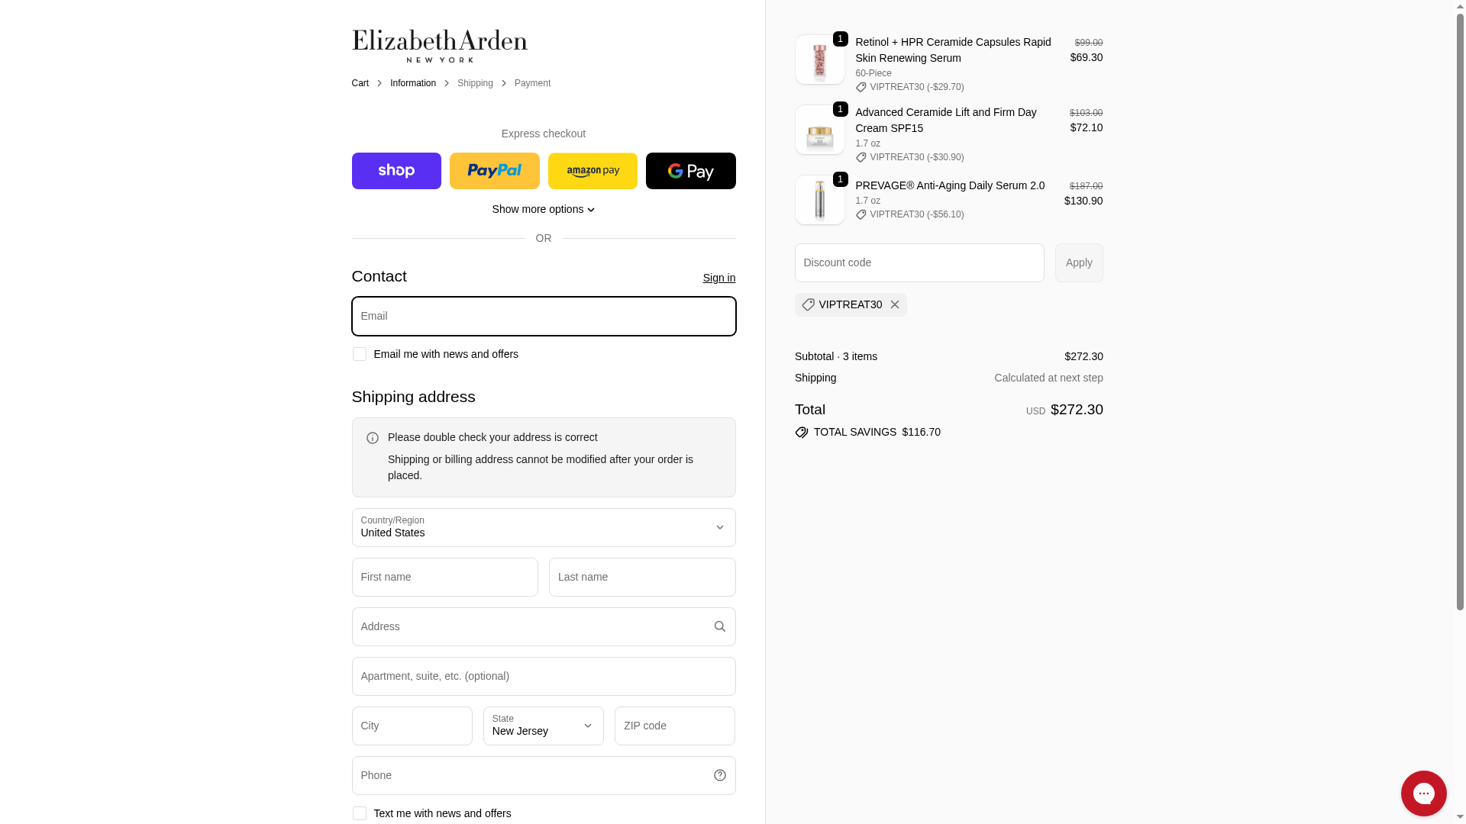Enable Email me with news and offers

click(360, 354)
